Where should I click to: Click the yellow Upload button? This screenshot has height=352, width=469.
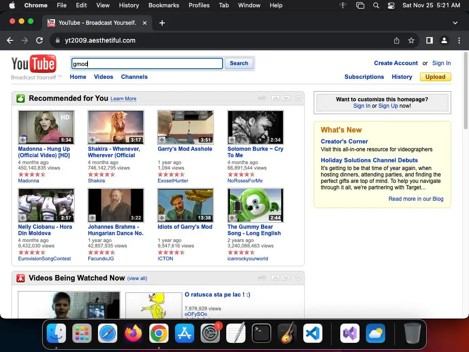pyautogui.click(x=436, y=77)
